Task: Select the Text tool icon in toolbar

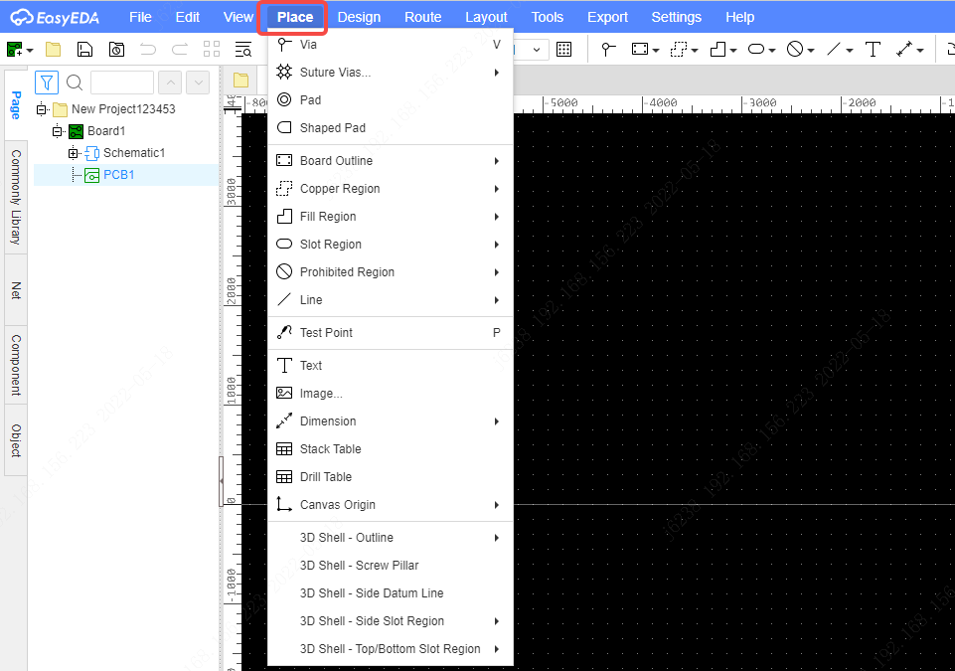Action: (x=873, y=50)
